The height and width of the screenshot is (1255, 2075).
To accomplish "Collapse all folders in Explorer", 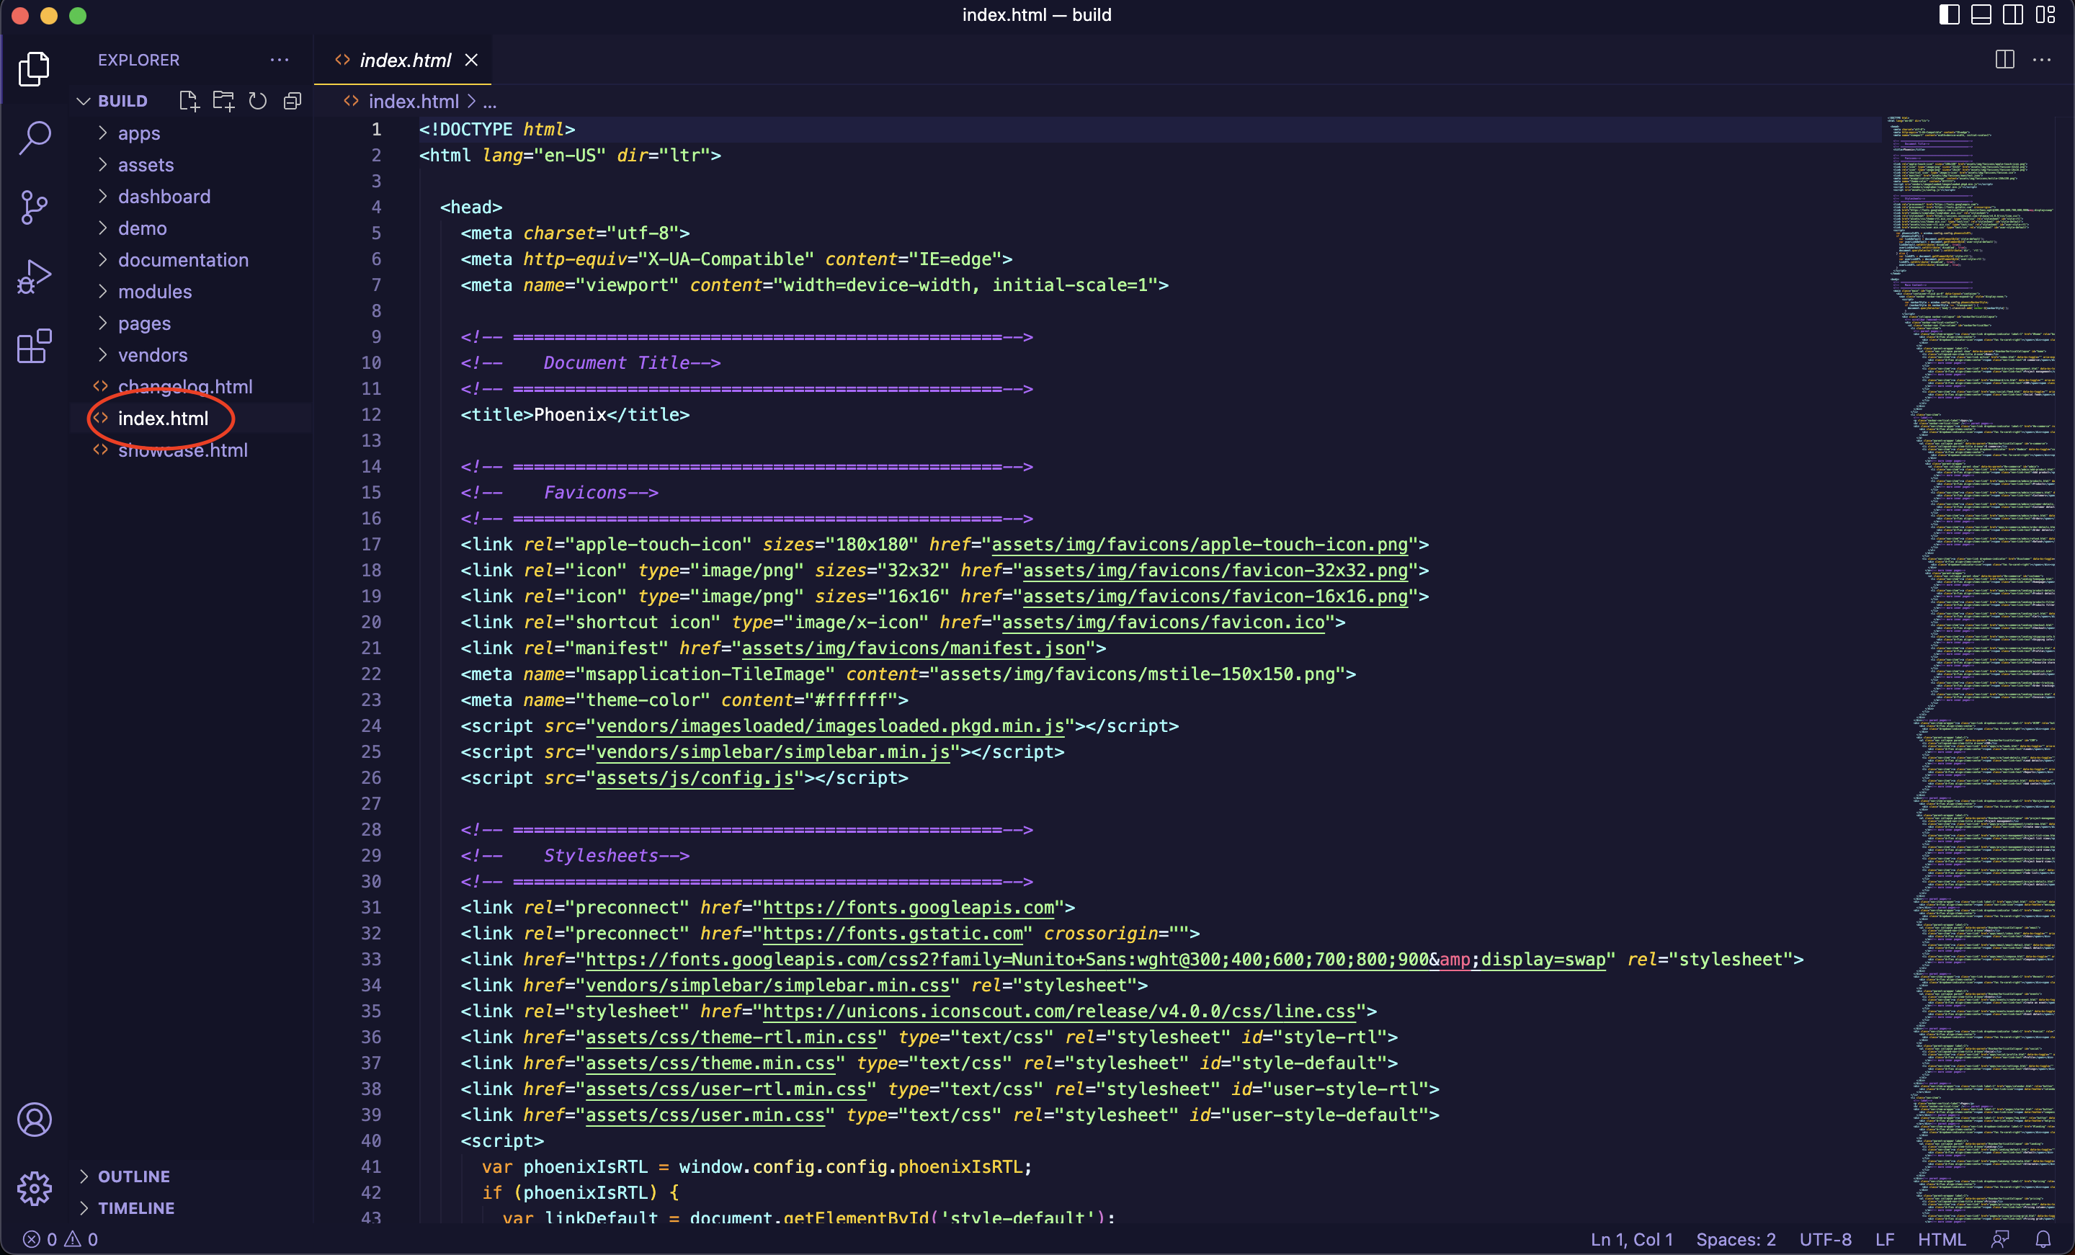I will pyautogui.click(x=293, y=101).
